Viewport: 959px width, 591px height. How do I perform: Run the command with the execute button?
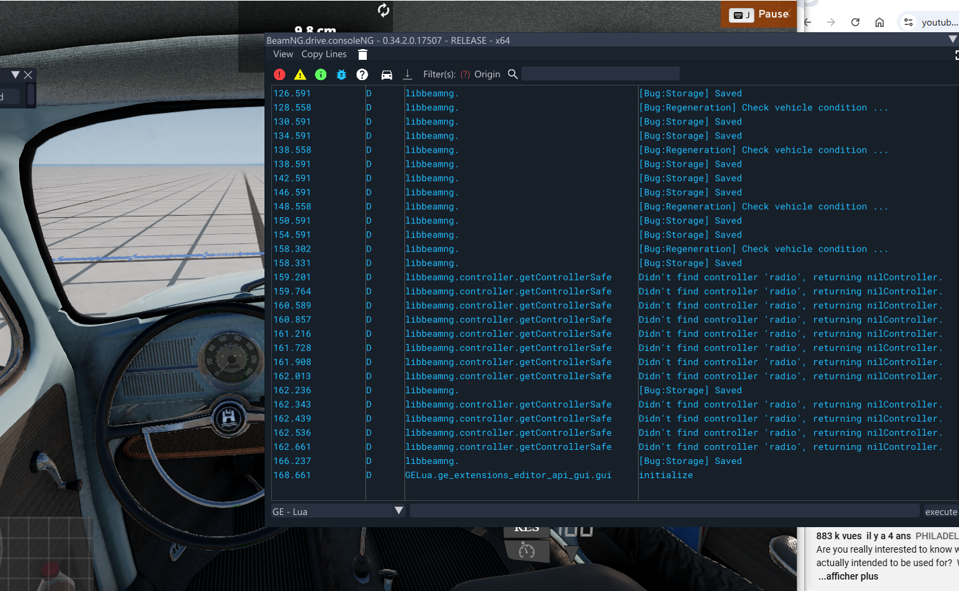pyautogui.click(x=941, y=512)
